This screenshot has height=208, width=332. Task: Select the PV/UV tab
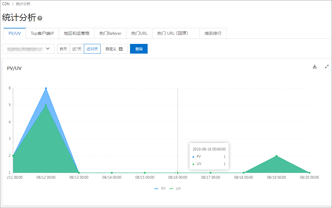pos(15,33)
